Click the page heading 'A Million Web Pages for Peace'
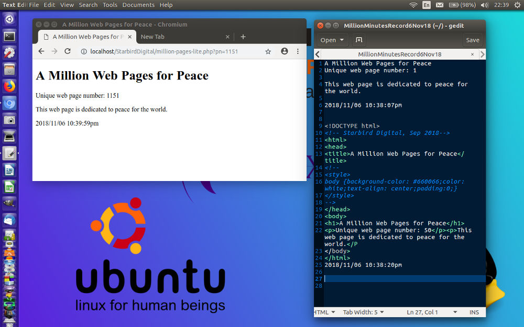524x327 pixels. [122, 76]
